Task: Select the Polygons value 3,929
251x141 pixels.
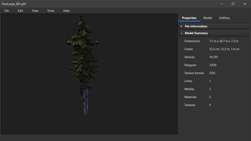Action: click(x=212, y=65)
